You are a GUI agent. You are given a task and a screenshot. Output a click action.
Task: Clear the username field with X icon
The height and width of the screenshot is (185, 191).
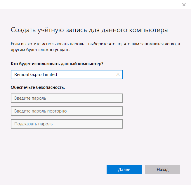(x=118, y=75)
